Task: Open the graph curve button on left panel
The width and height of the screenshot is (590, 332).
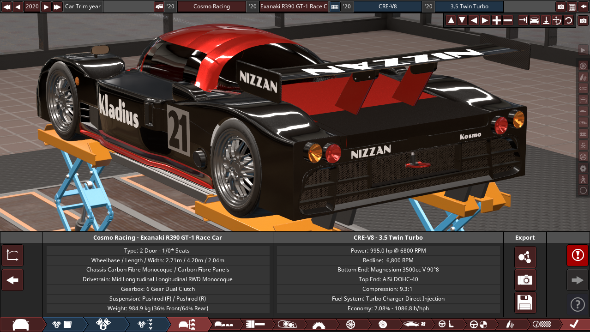Action: tap(12, 255)
